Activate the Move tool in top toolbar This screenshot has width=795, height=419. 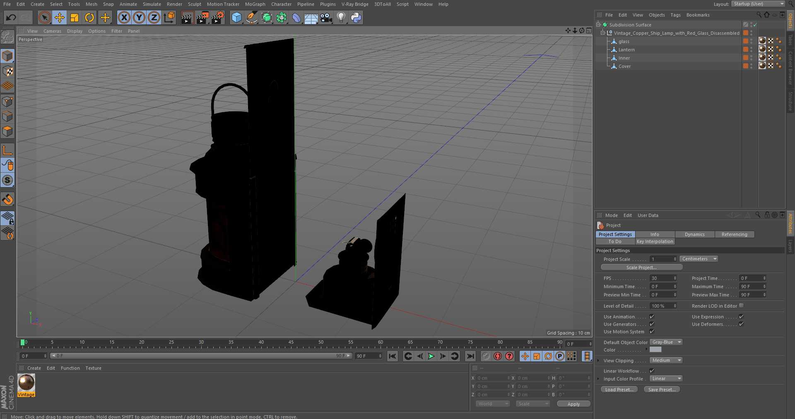60,17
